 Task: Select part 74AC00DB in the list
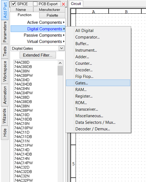[x=23, y=67]
